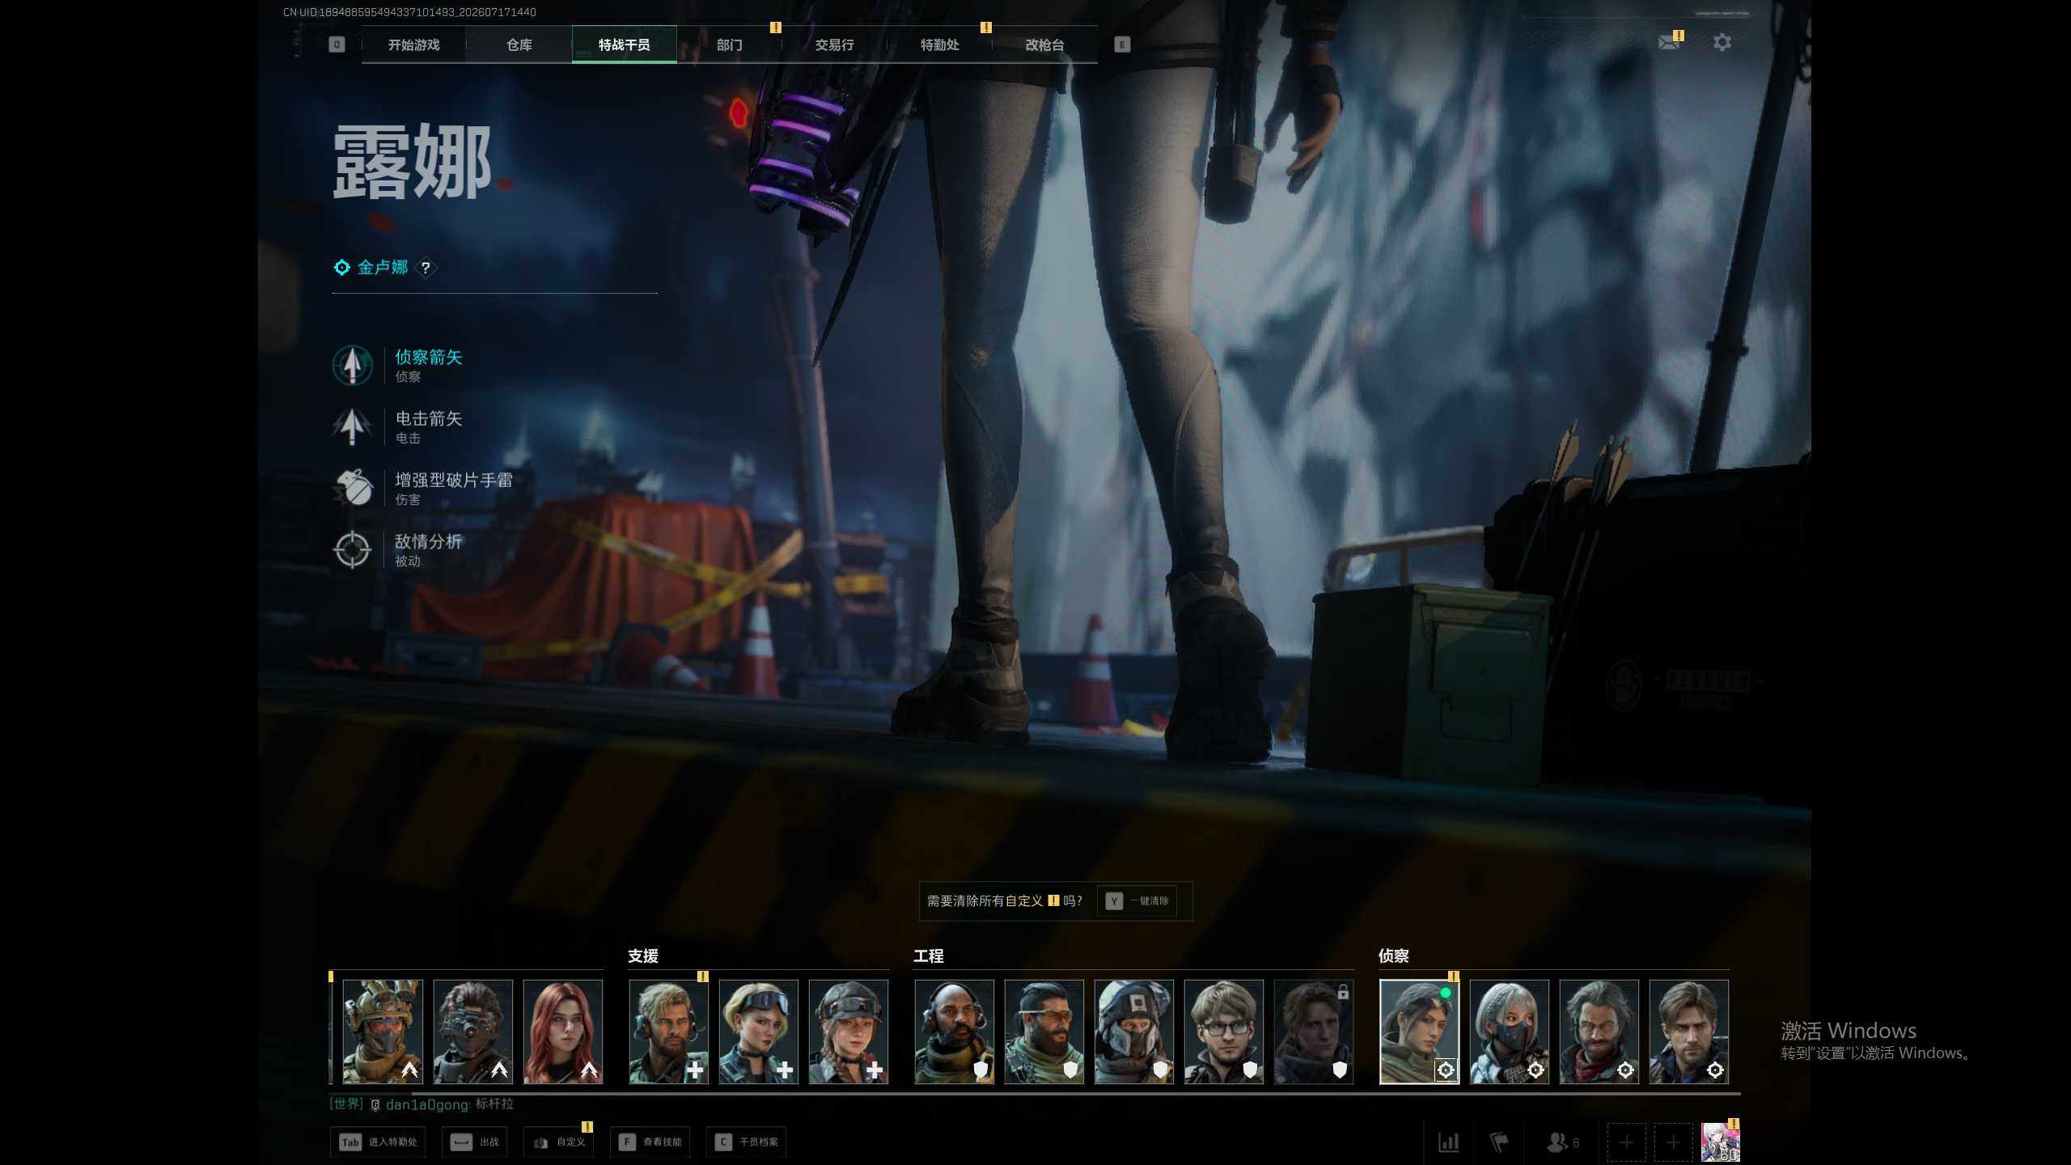Select the 增强型破片手雷 grenade skill icon
Viewport: 2071px width, 1165px height.
click(x=352, y=488)
